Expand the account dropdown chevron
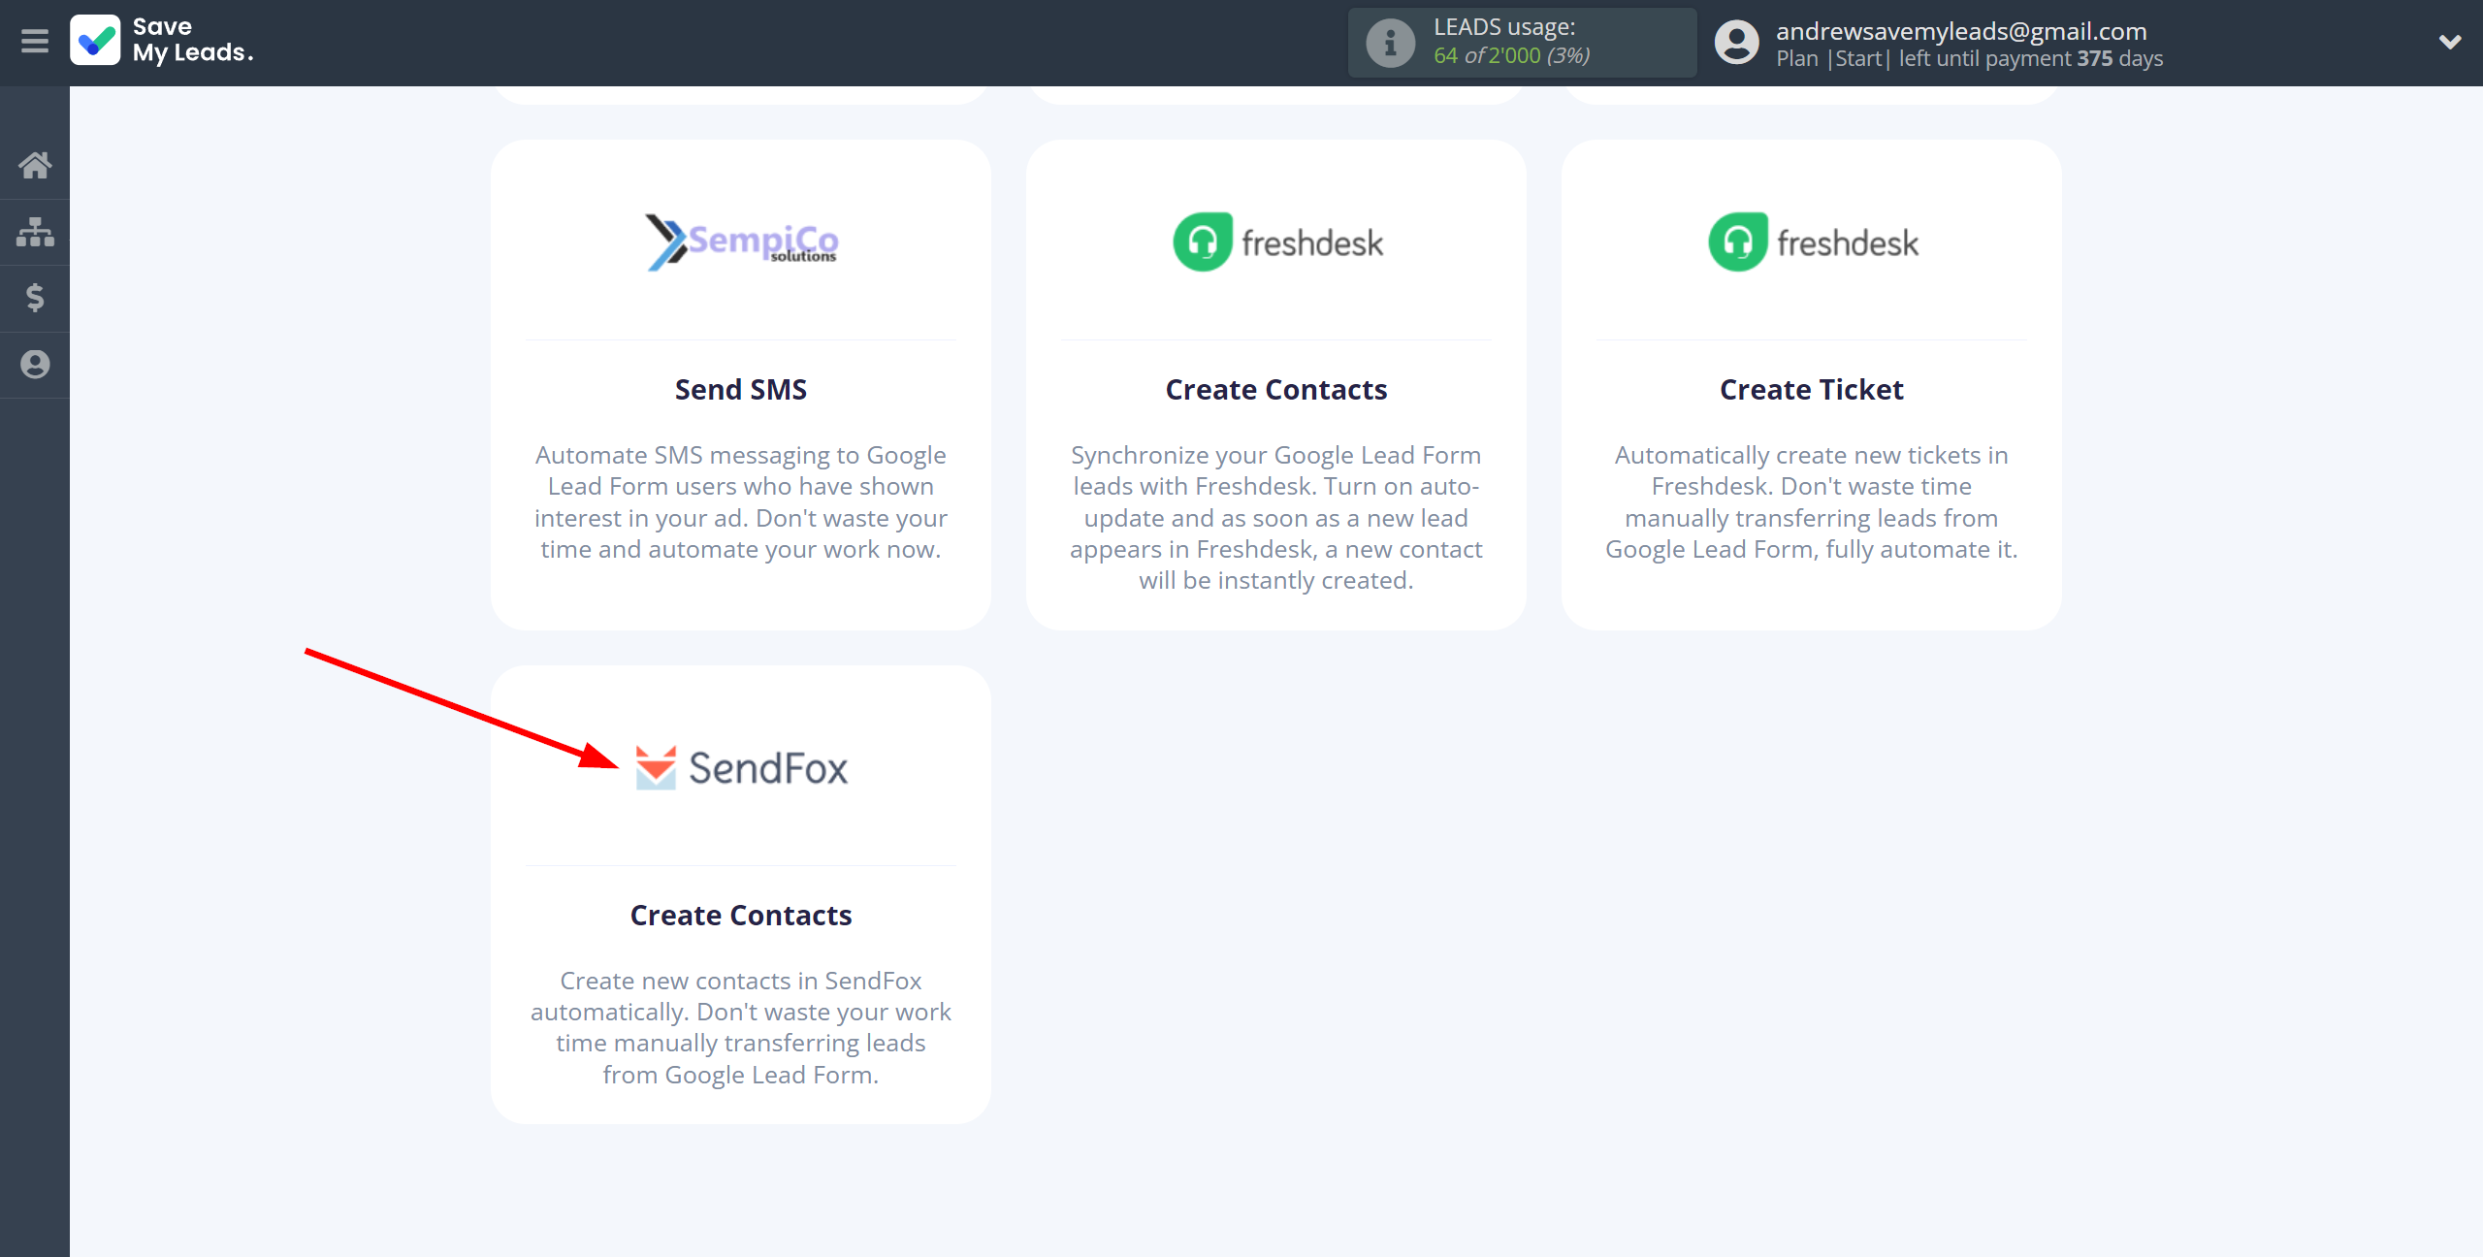The image size is (2483, 1257). [2450, 42]
